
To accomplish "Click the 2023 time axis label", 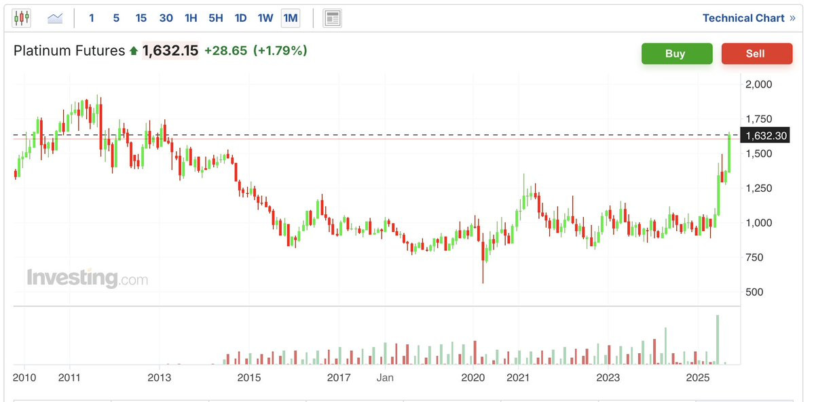I will pos(608,377).
